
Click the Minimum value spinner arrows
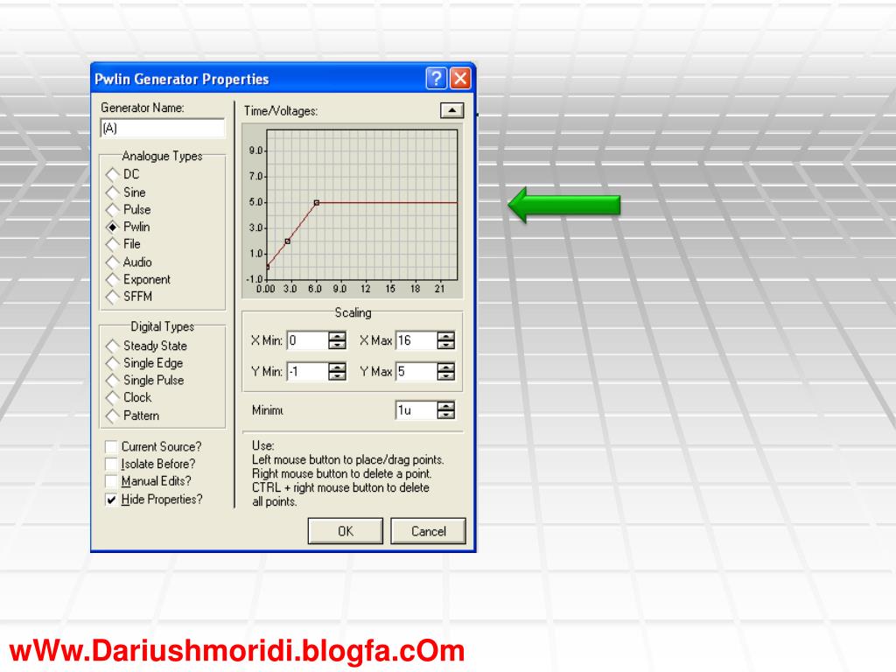pos(445,410)
